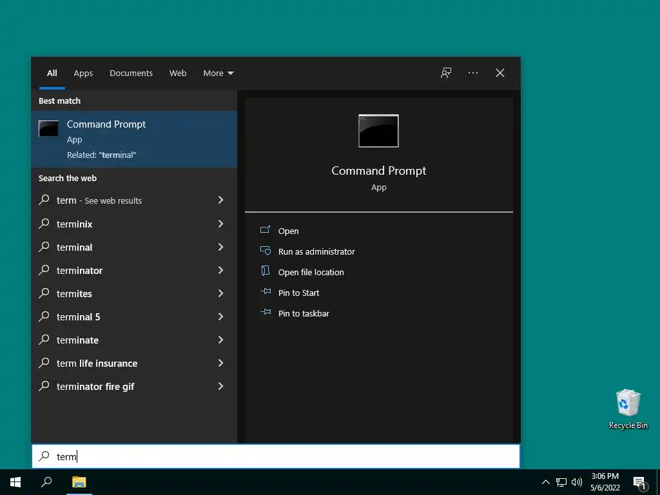The height and width of the screenshot is (495, 660).
Task: Choose Run as administrator
Action: pos(316,252)
